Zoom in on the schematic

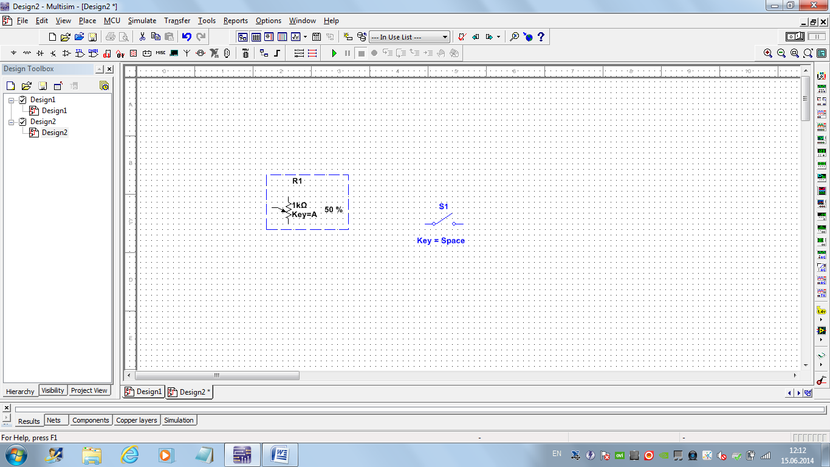pyautogui.click(x=768, y=54)
